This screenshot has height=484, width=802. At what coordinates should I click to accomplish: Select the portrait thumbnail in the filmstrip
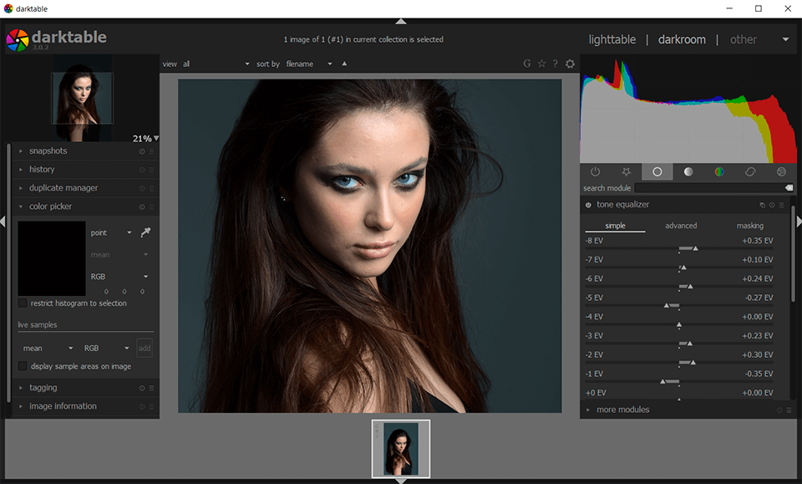pos(400,449)
